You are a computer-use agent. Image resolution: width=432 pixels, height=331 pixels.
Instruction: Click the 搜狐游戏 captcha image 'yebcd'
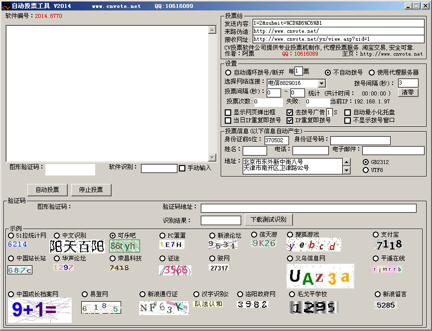pyautogui.click(x=313, y=245)
